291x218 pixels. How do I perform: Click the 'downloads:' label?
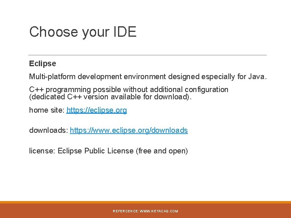pos(48,130)
